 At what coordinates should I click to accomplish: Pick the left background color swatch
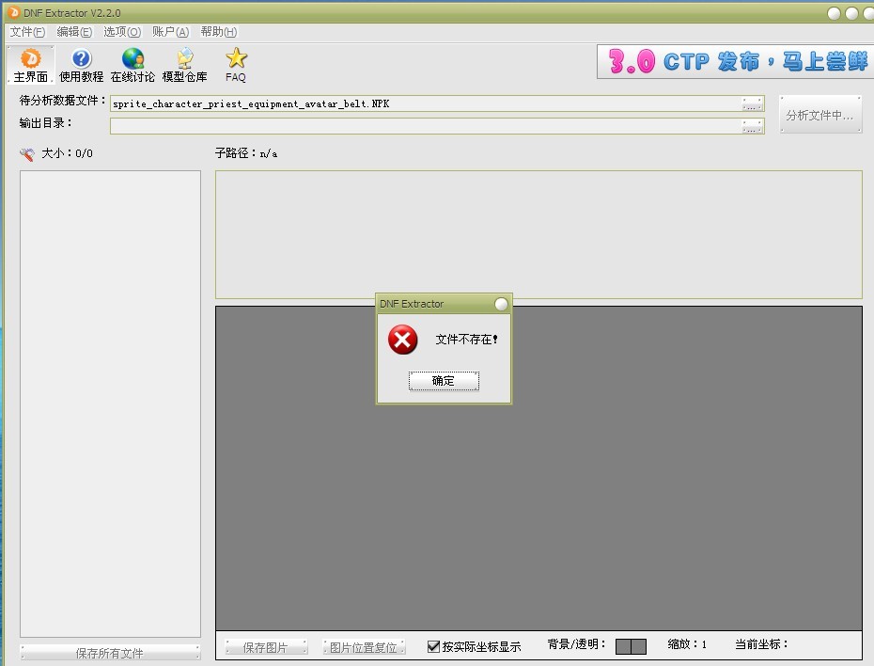(x=623, y=646)
